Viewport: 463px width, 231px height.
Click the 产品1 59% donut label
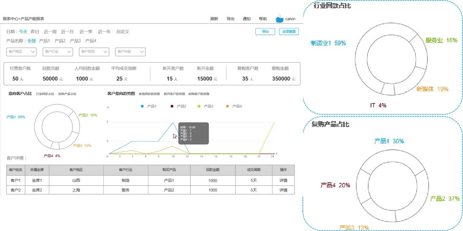click(x=16, y=117)
